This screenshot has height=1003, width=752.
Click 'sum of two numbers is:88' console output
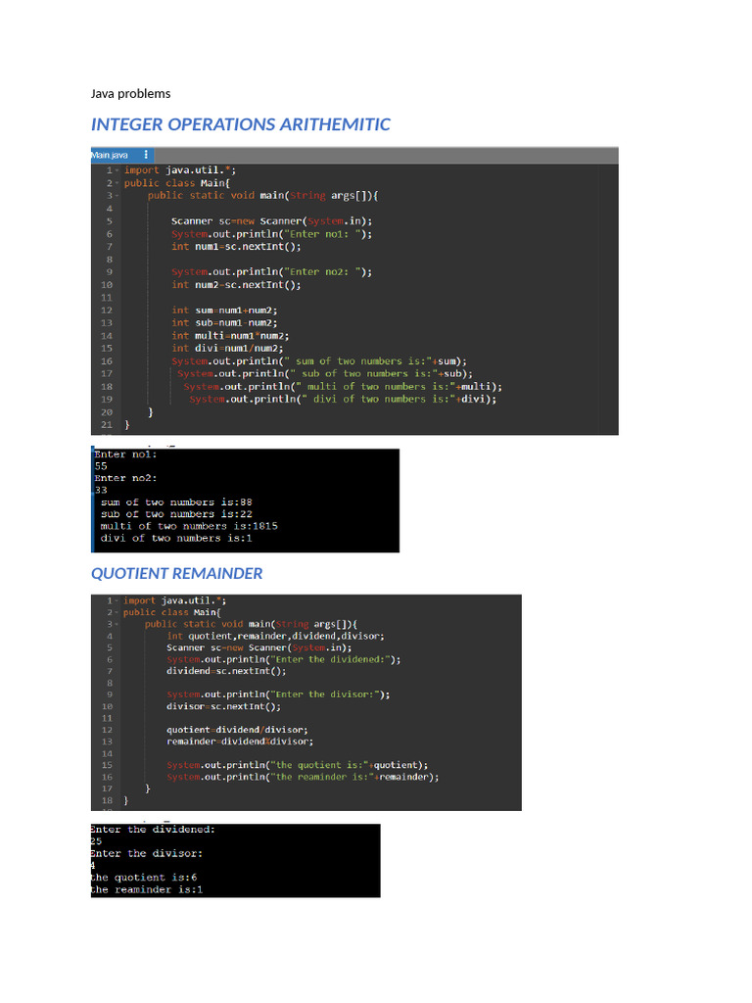[176, 502]
